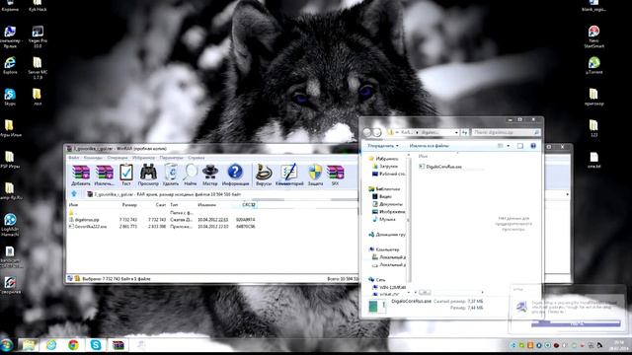Show archive Информация in WinRAR
Viewport: 632px width, 355px height.
point(235,176)
